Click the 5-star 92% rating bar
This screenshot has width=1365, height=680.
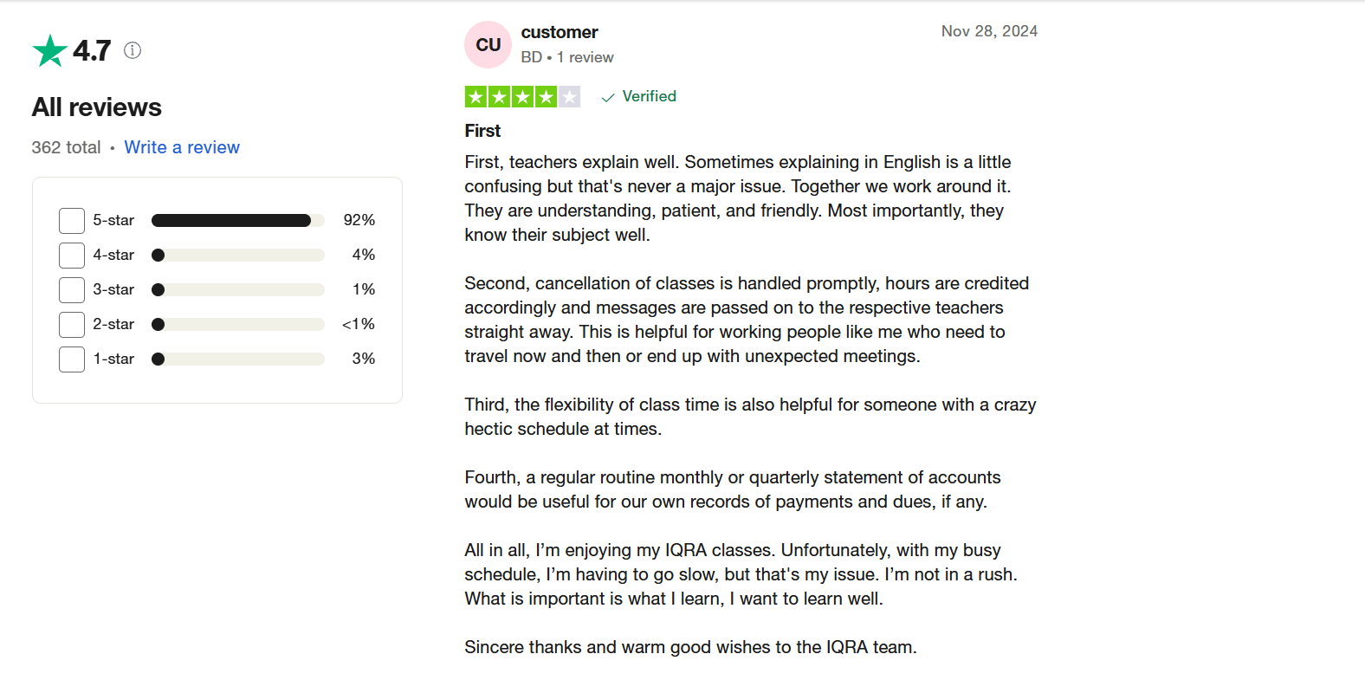[x=237, y=221]
